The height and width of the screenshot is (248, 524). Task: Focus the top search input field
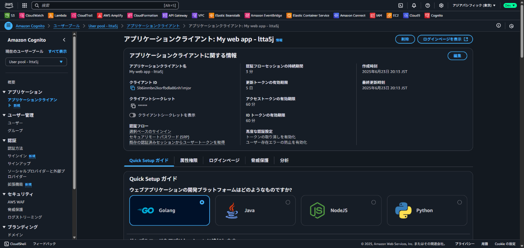[x=105, y=5]
